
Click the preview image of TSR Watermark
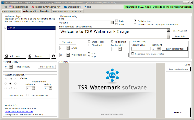[112, 90]
